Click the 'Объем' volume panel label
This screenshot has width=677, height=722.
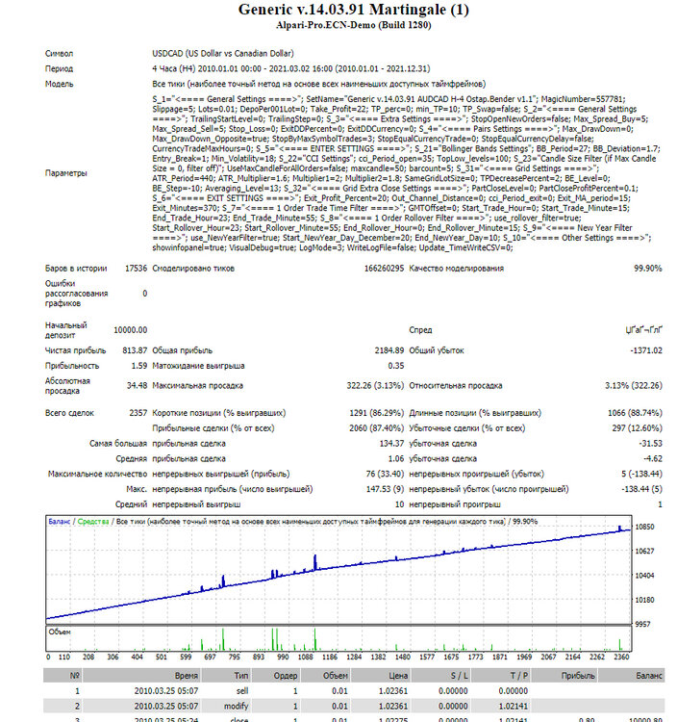[60, 632]
